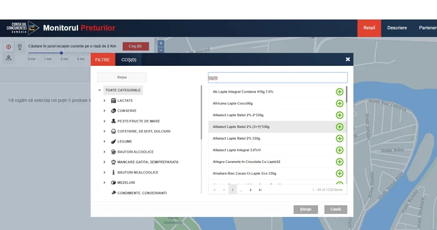Image resolution: width=437 pixels, height=230 pixels.
Task: Open the Descriere menu item
Action: tap(397, 28)
